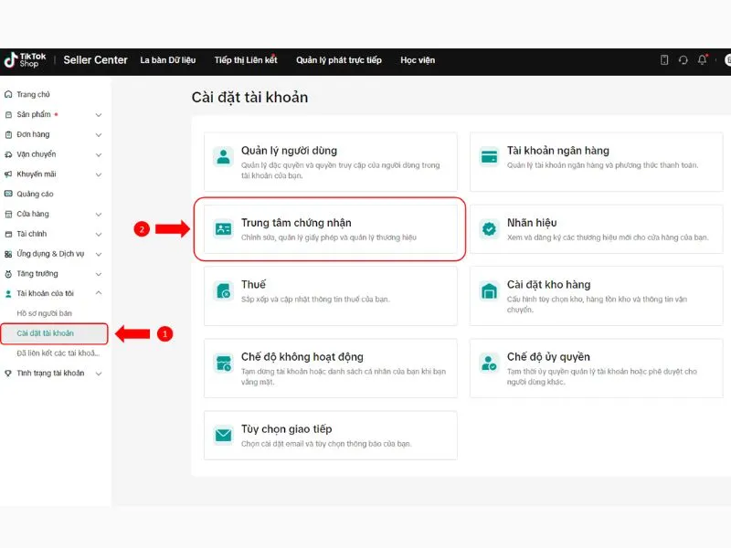
Task: Click the Tăng trưởng growth icon
Action: tap(8, 274)
